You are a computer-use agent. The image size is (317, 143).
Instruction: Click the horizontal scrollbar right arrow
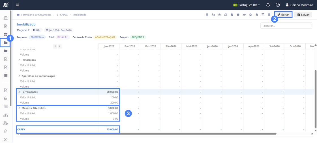tap(312, 133)
